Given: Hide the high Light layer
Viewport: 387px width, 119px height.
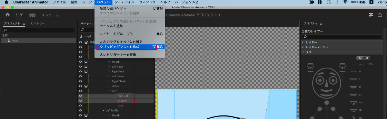Looking at the screenshot, I should 81,96.
